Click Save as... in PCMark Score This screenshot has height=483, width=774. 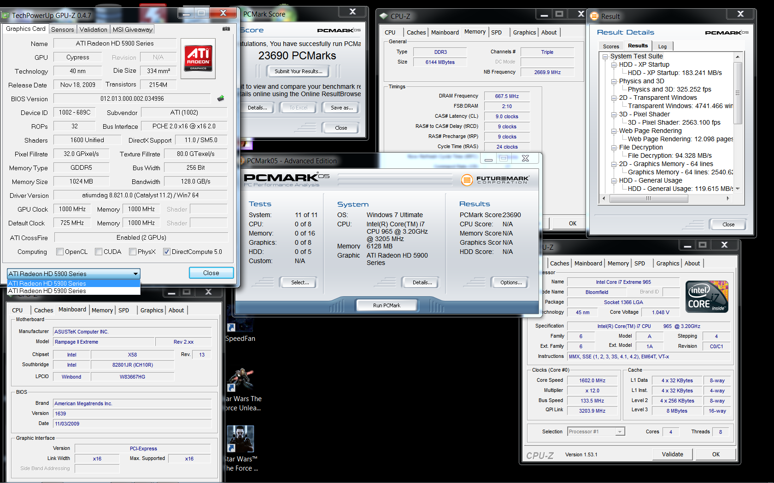pyautogui.click(x=342, y=108)
